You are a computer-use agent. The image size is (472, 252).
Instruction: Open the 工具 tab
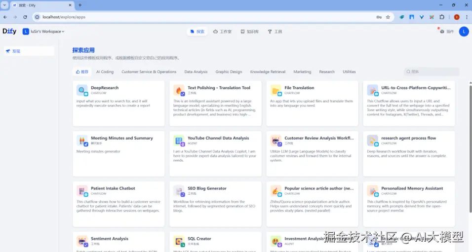point(275,32)
